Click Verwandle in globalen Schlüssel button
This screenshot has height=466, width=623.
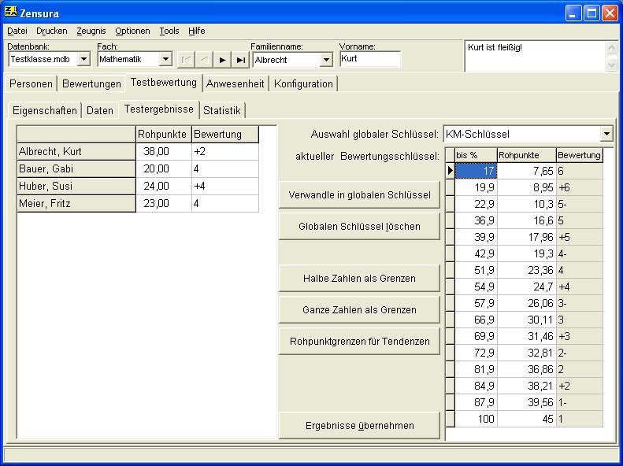click(x=360, y=195)
